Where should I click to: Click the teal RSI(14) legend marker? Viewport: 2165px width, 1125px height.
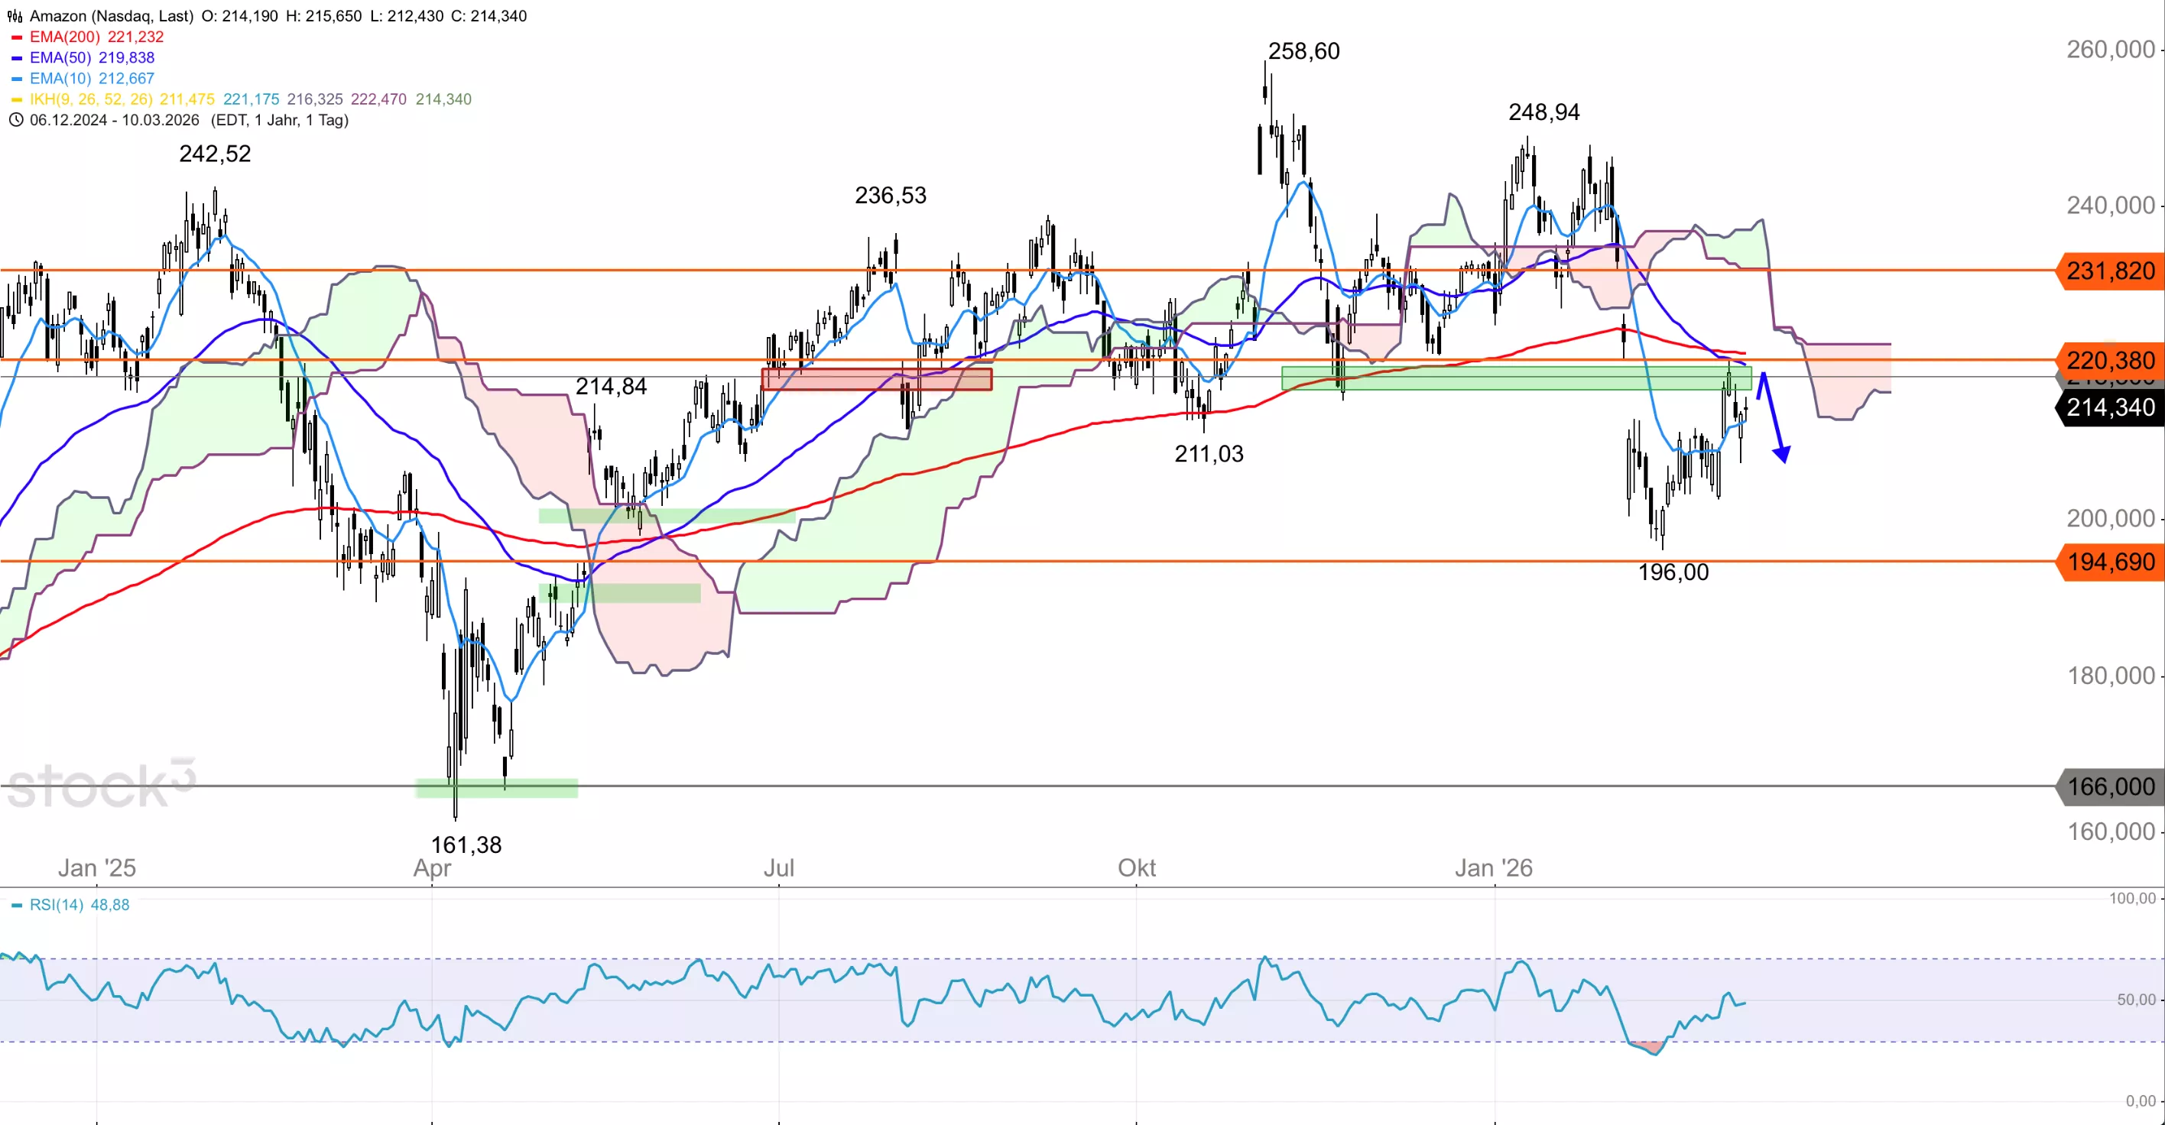(x=16, y=906)
